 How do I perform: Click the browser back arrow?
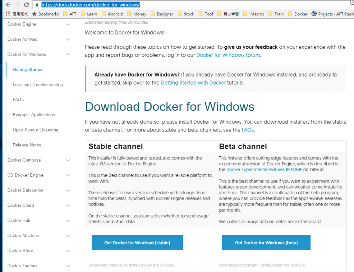tap(8, 5)
